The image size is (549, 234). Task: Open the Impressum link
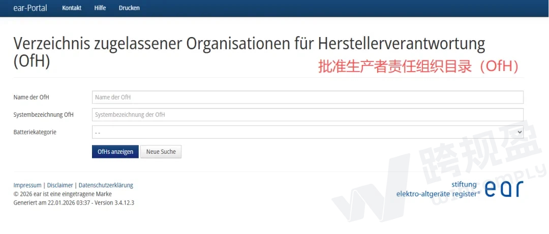coord(27,185)
